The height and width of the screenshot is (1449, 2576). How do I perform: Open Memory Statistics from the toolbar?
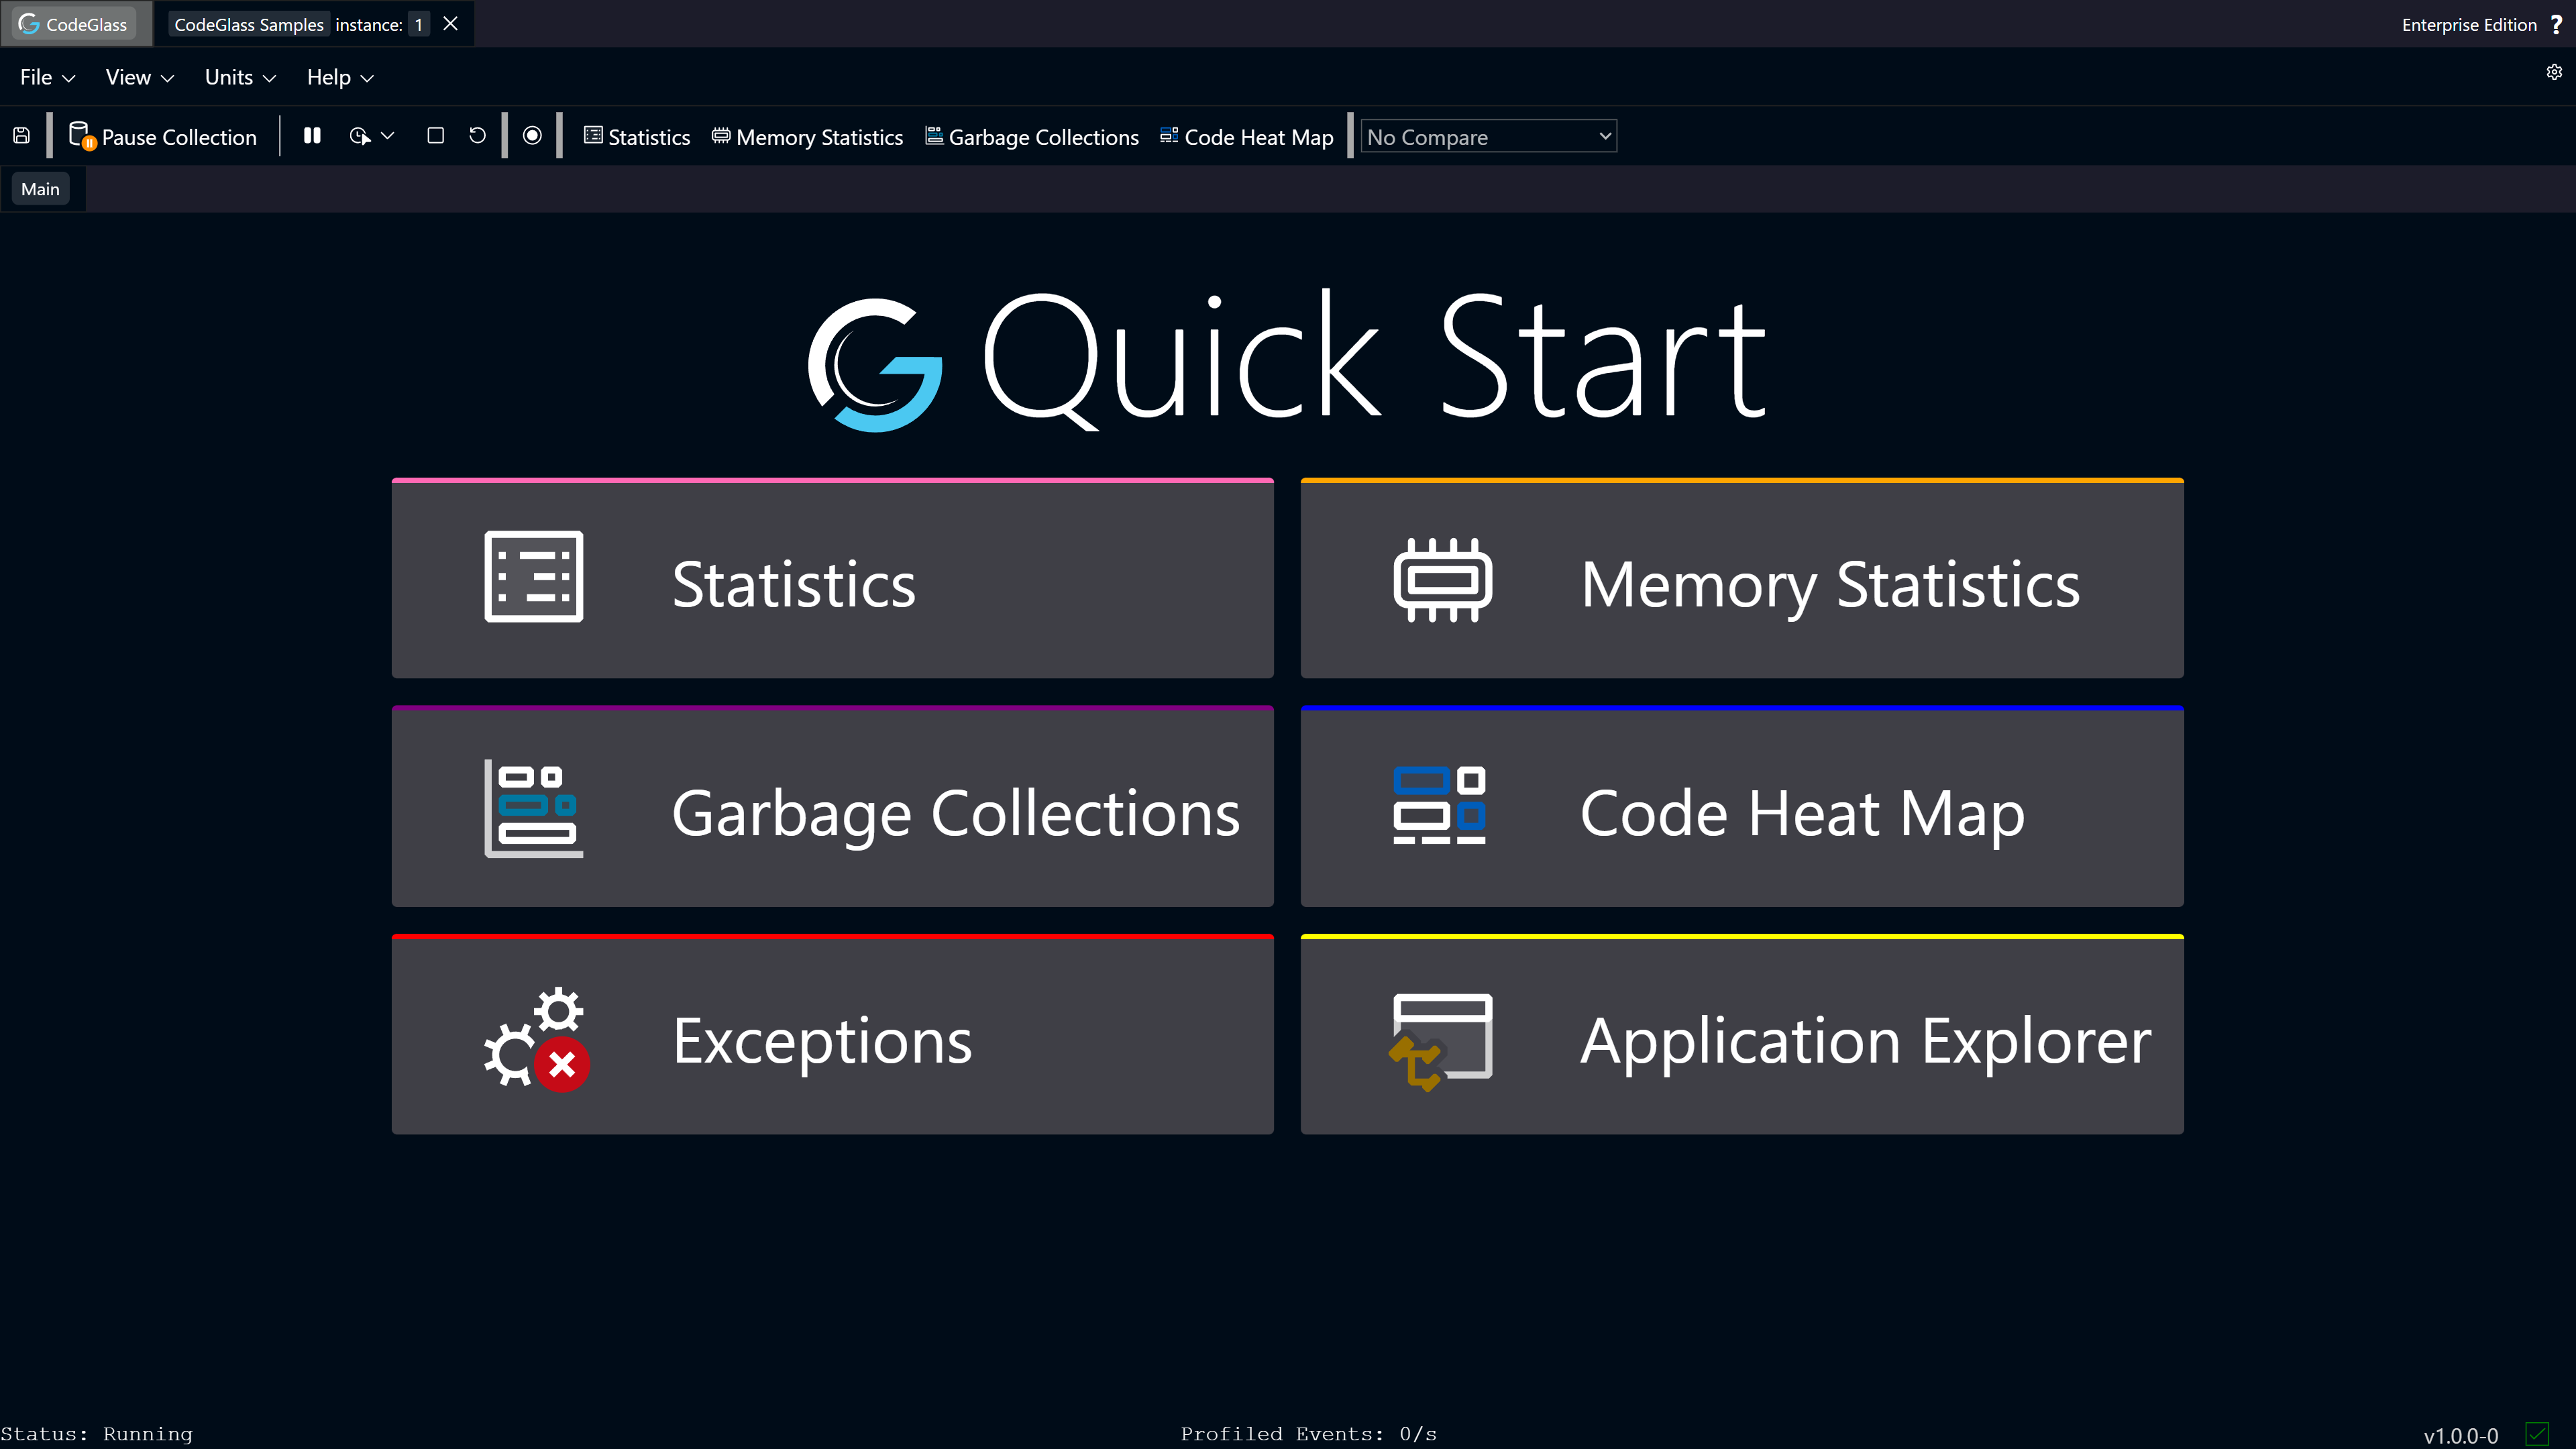tap(807, 136)
